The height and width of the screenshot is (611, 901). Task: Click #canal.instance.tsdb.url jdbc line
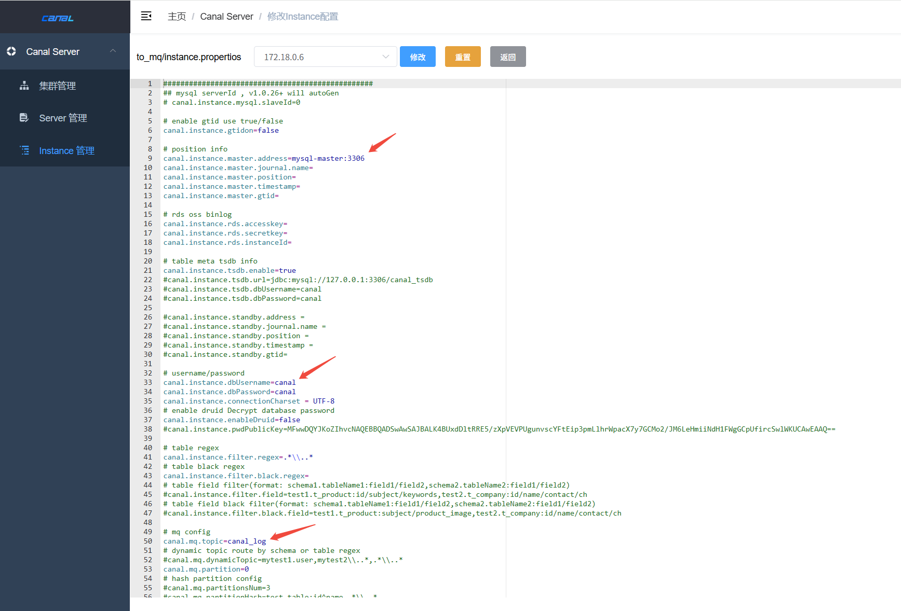[x=298, y=280]
